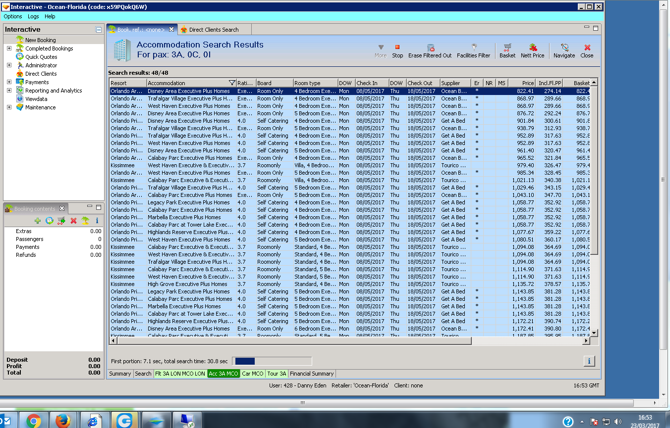The width and height of the screenshot is (670, 428).
Task: Sort by the Board column header
Action: pos(274,83)
